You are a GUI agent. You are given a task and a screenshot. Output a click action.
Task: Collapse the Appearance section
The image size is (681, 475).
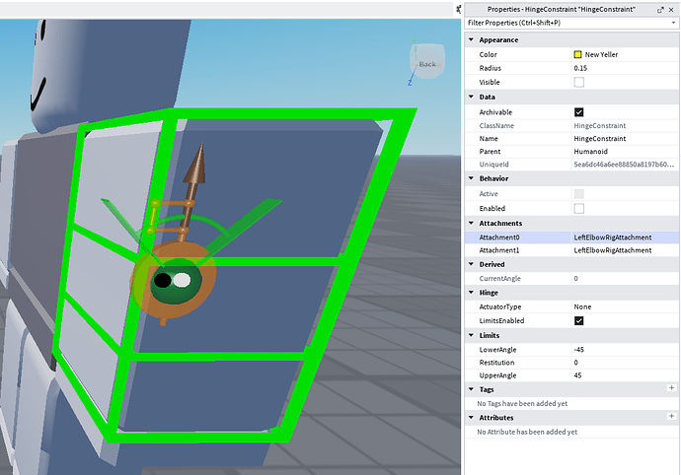(471, 39)
